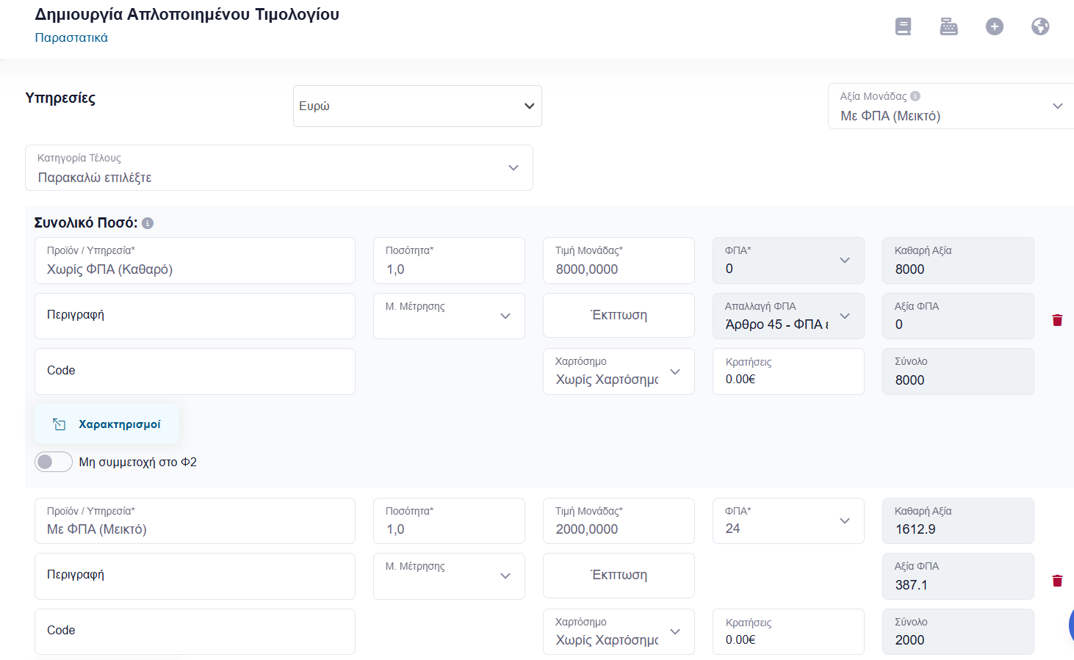
Task: Click product field Με ΦΠΑ (Μεικτό)
Action: (195, 521)
